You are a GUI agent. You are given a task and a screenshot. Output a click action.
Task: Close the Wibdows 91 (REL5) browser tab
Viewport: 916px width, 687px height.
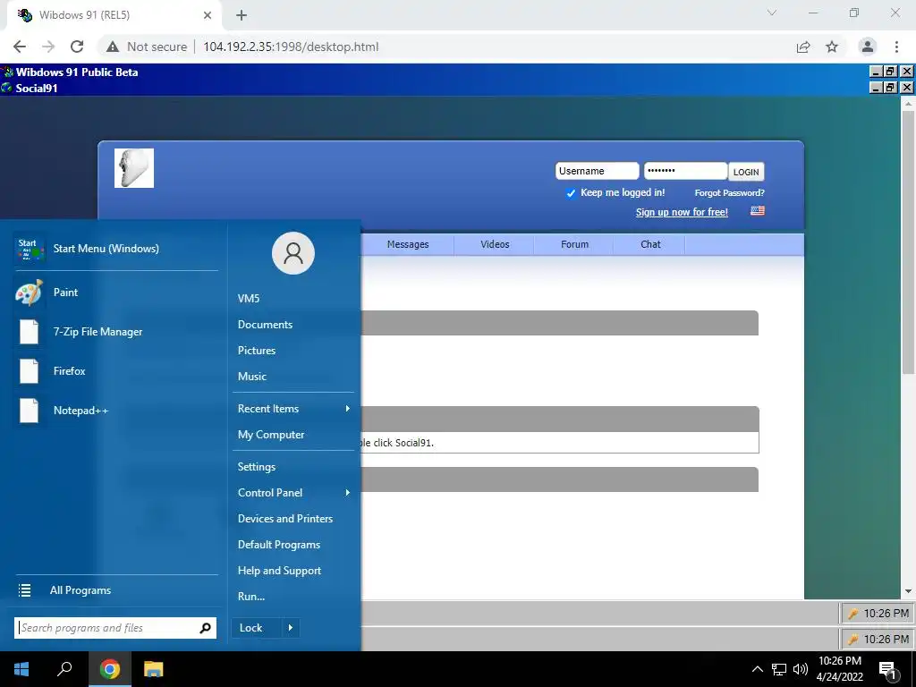(208, 15)
